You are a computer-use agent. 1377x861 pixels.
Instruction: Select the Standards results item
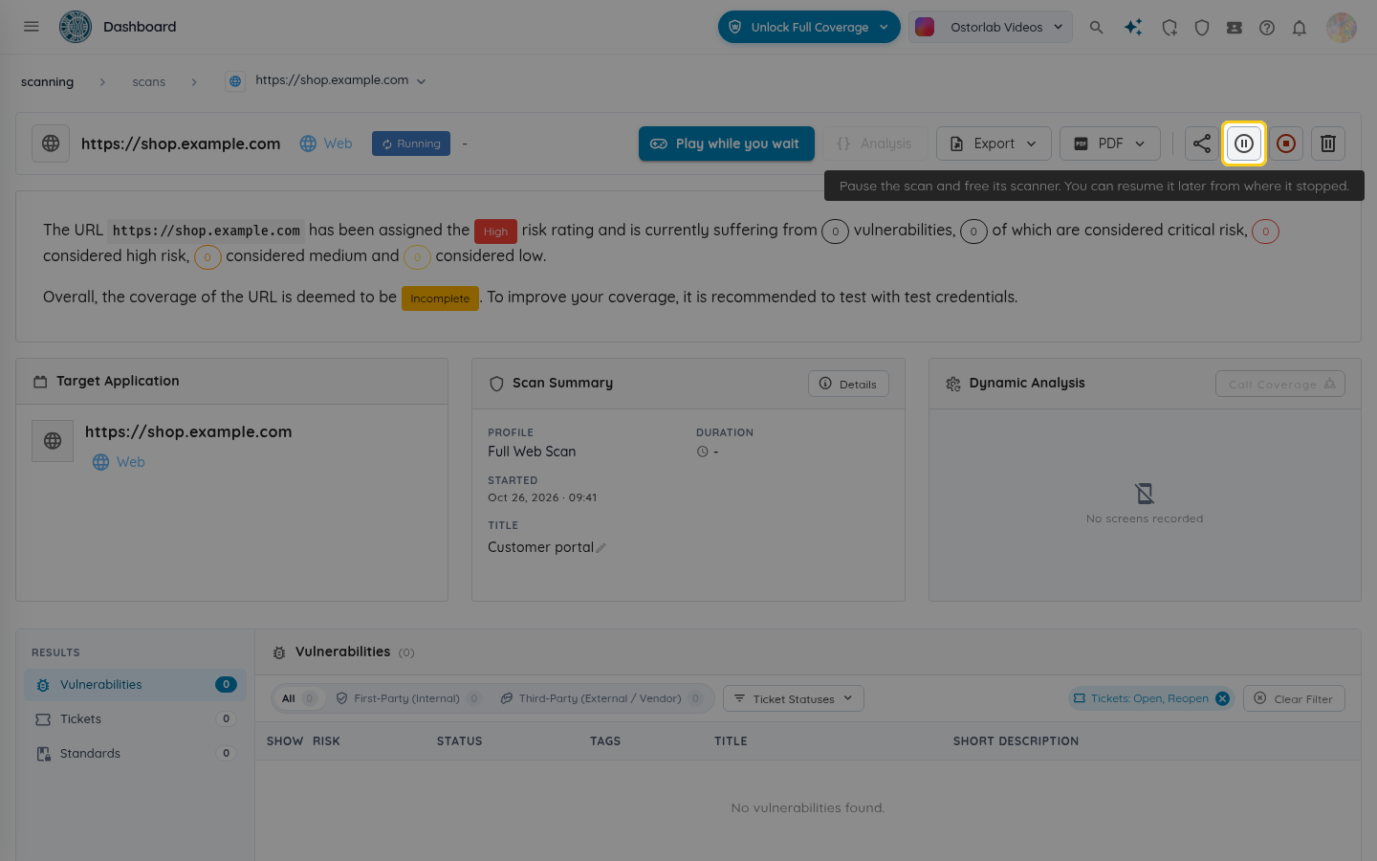click(x=135, y=754)
